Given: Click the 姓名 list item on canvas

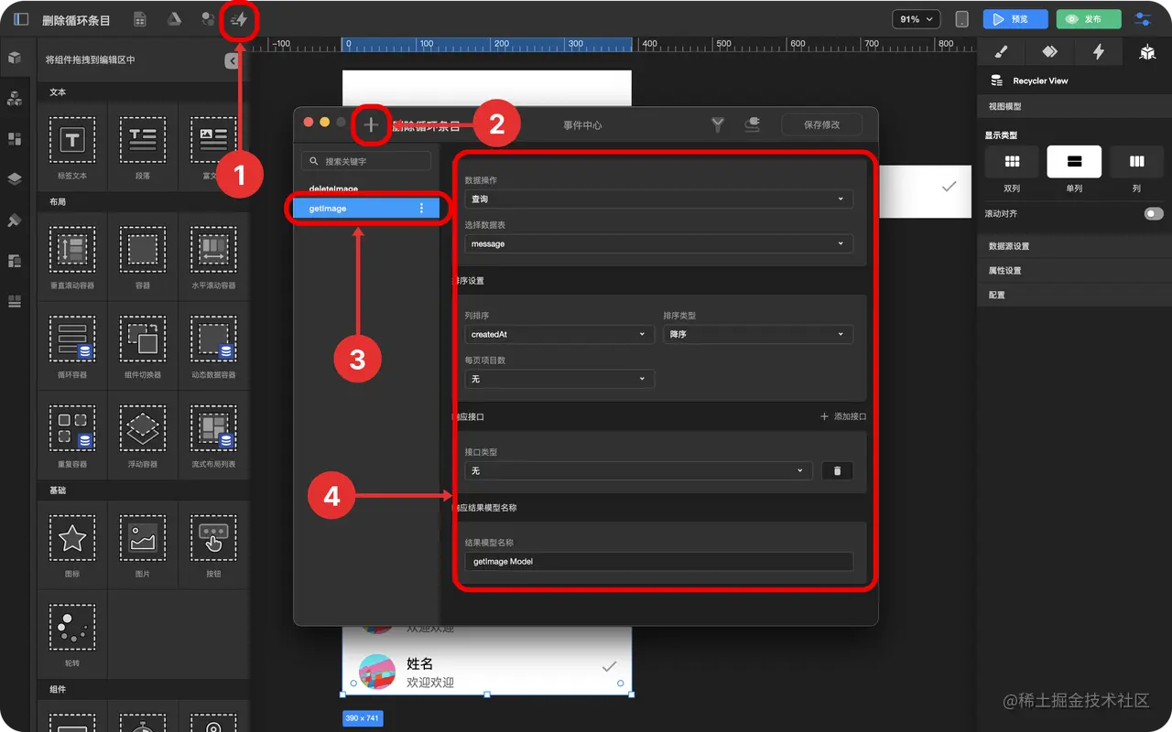Looking at the screenshot, I should click(487, 673).
